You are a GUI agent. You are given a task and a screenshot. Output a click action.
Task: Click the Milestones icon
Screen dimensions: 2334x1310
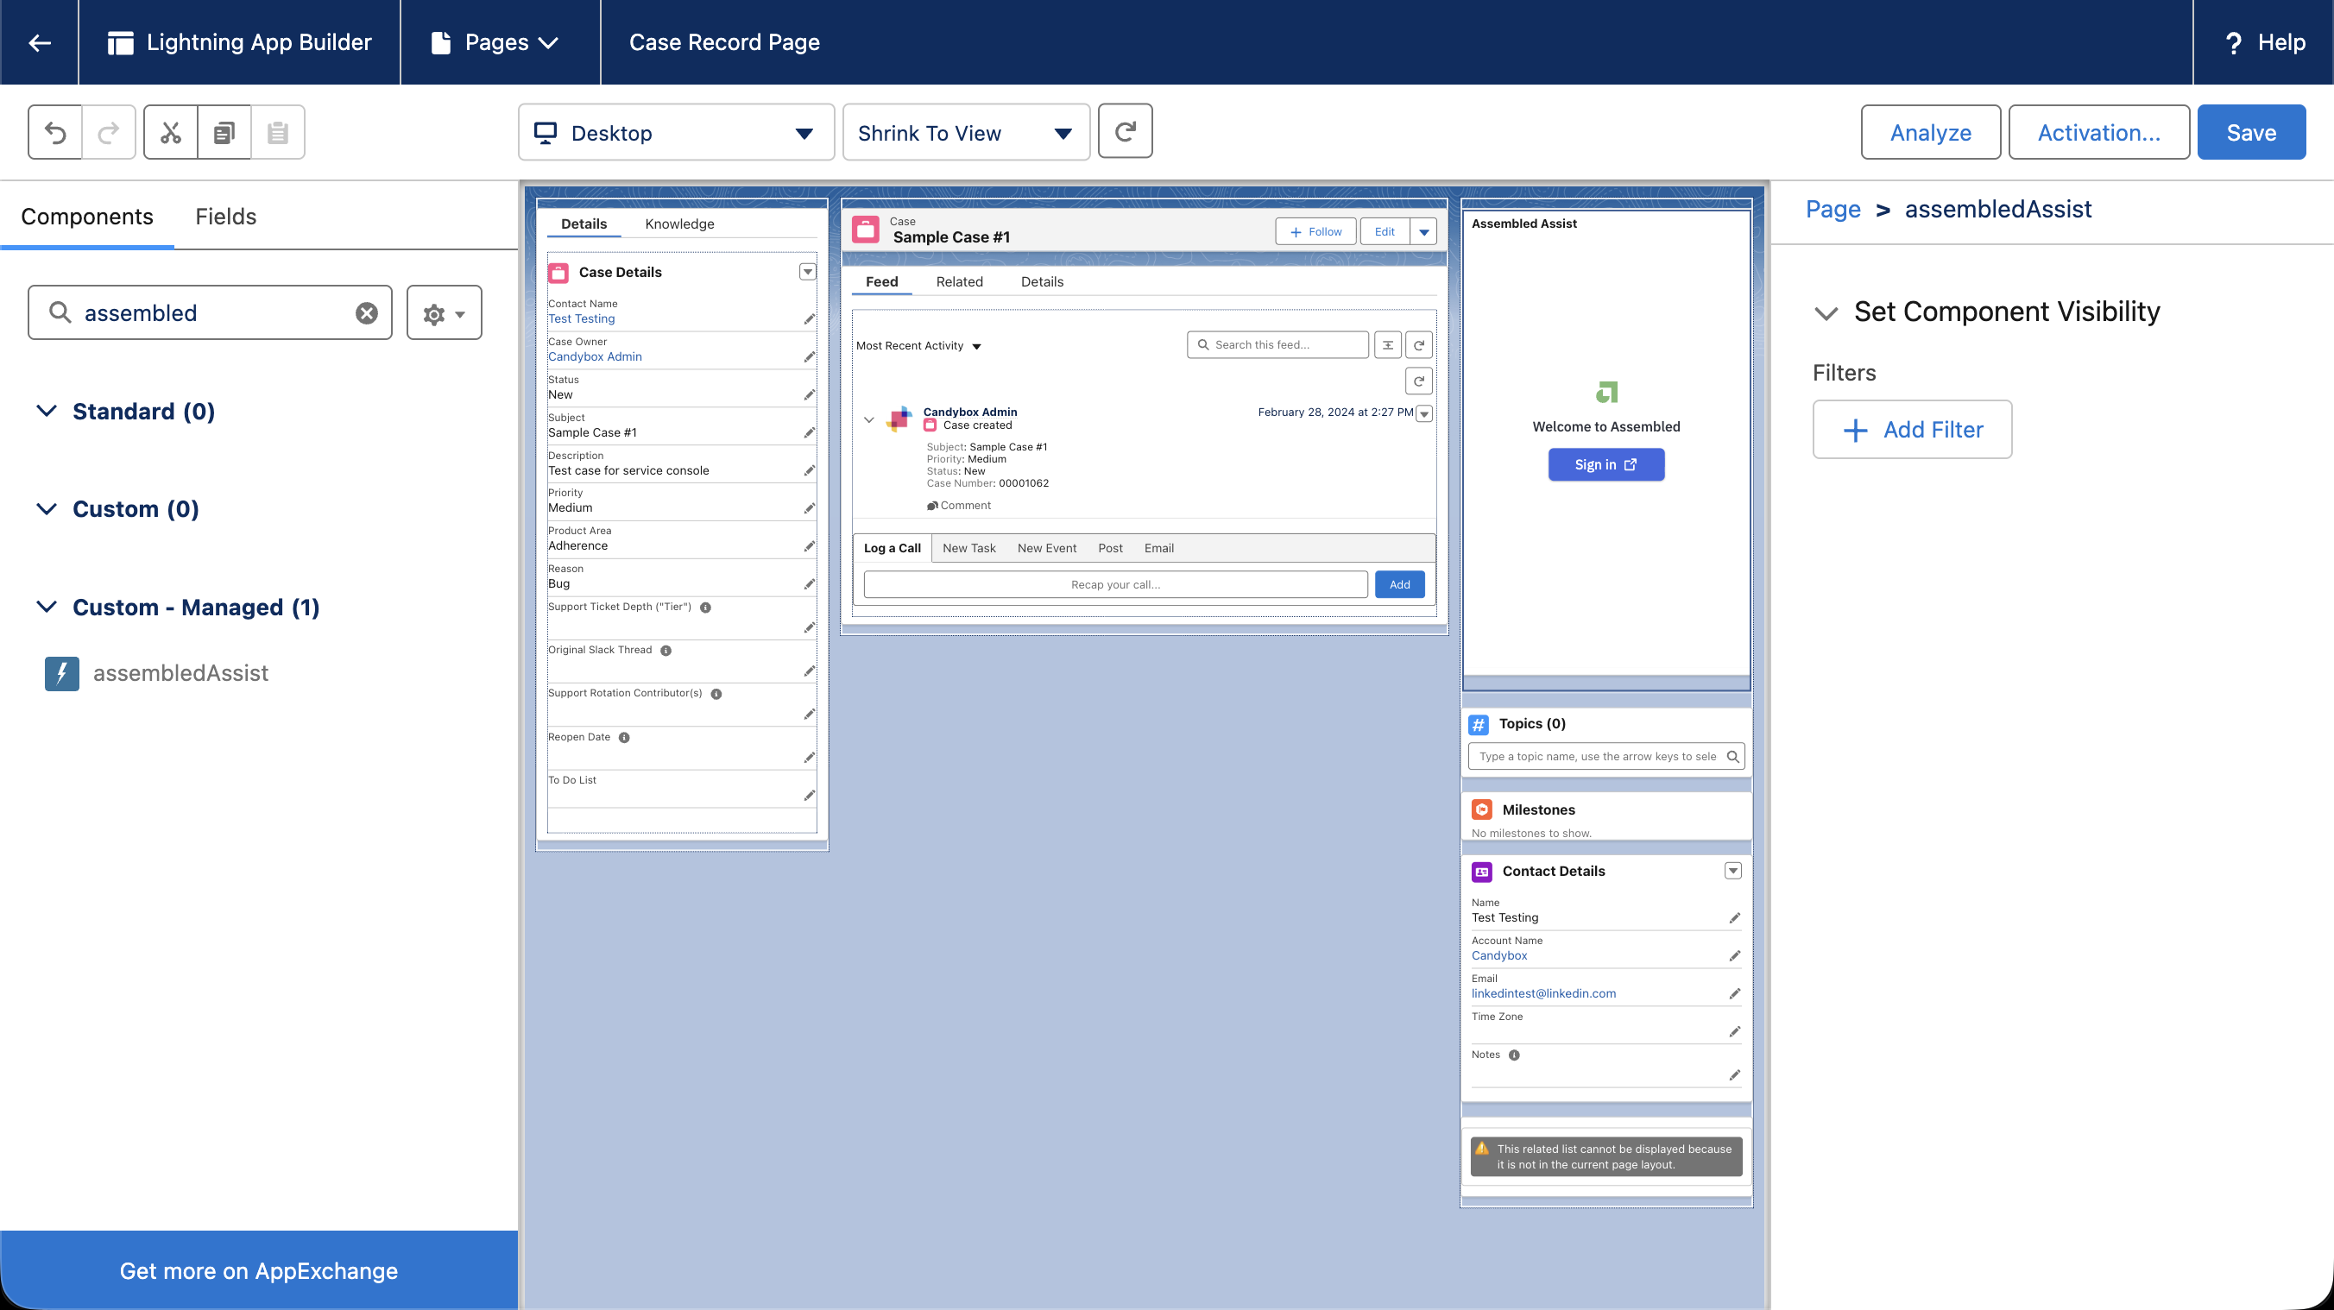1482,809
